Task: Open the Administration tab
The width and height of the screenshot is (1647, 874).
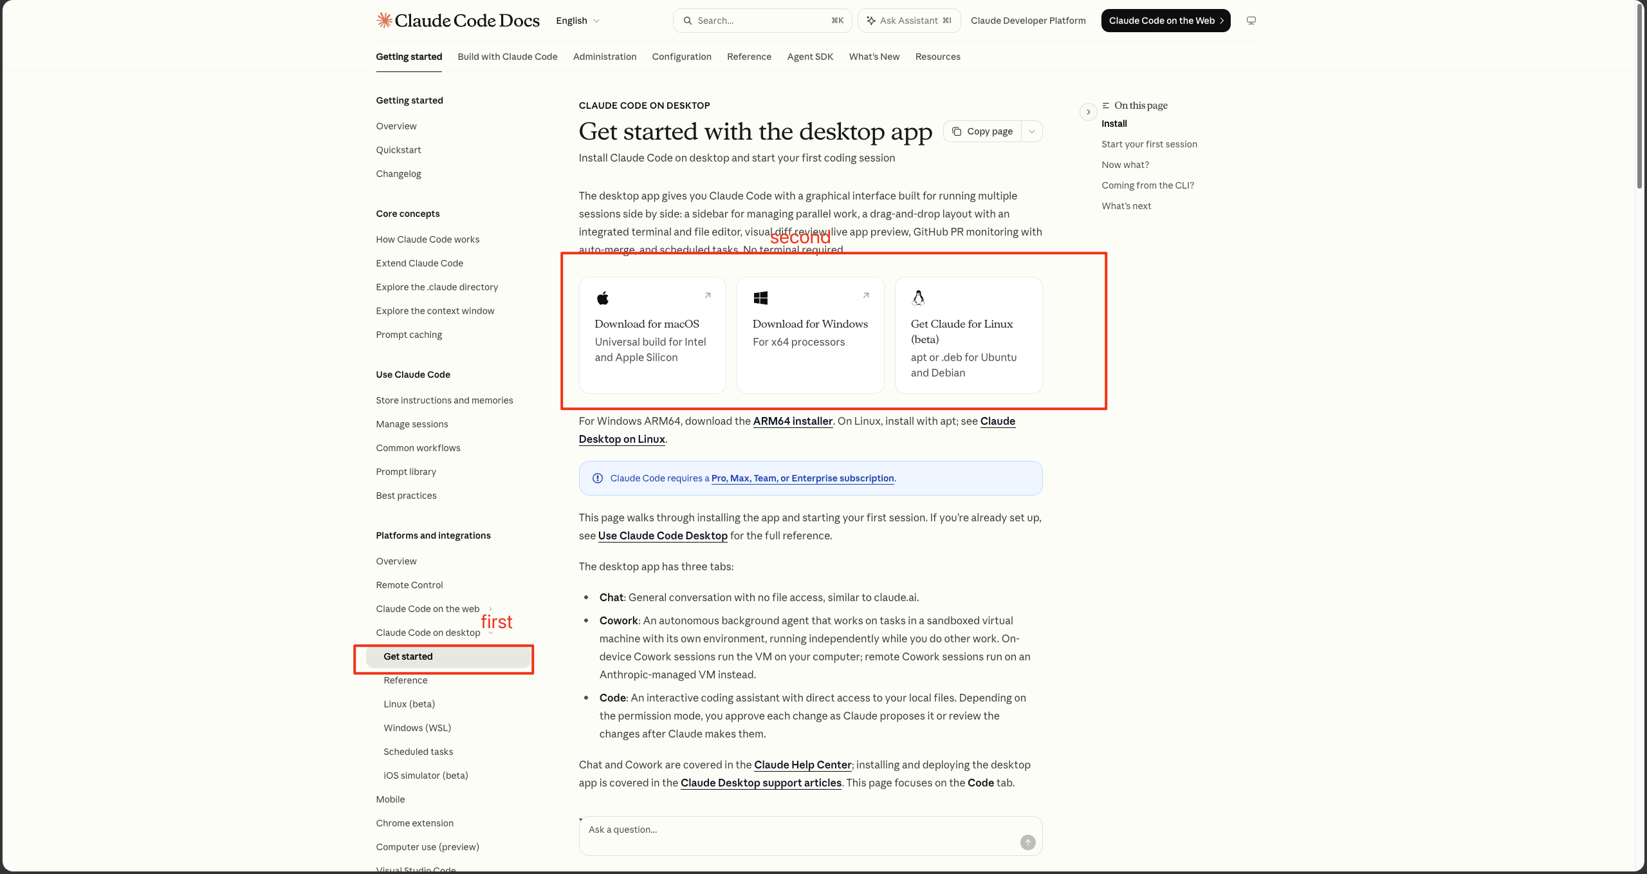Action: (x=605, y=57)
